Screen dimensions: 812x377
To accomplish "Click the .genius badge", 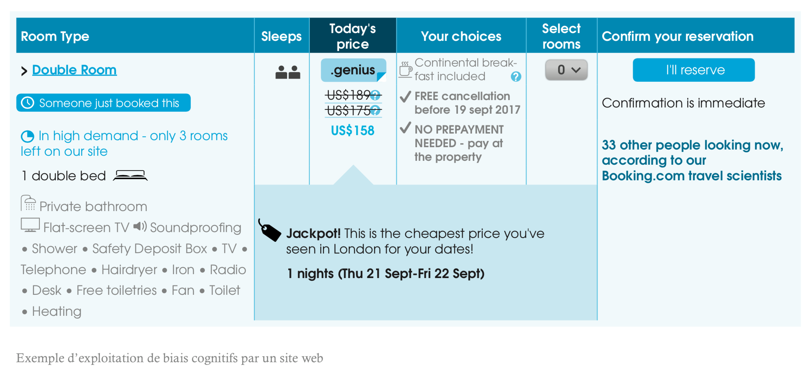I will point(353,70).
